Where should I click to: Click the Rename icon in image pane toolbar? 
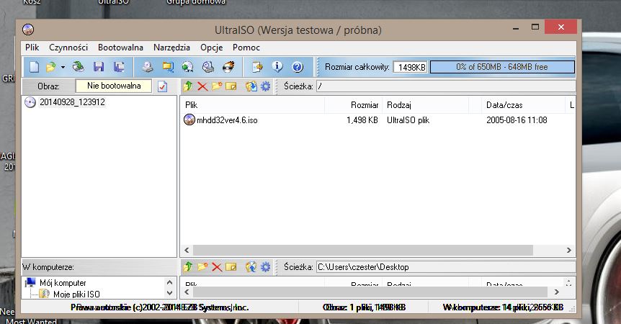pos(231,86)
